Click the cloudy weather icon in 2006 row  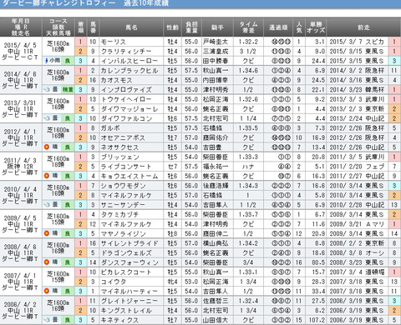pos(47,320)
